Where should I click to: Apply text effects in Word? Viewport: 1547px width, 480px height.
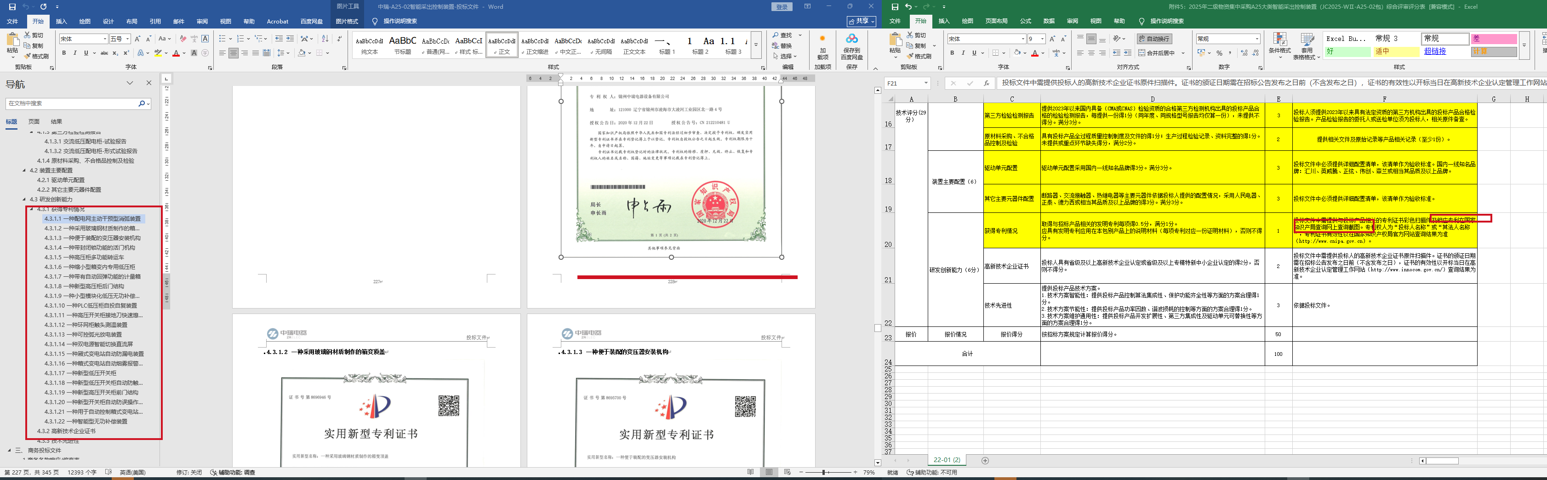[140, 53]
